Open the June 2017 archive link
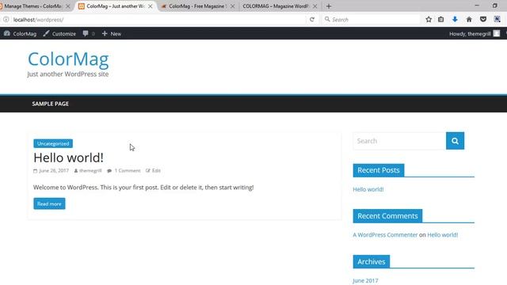The height and width of the screenshot is (285, 507). (x=365, y=280)
